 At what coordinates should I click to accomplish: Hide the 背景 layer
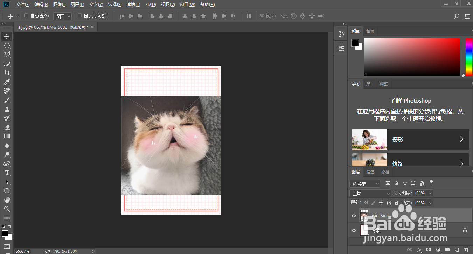pyautogui.click(x=354, y=230)
